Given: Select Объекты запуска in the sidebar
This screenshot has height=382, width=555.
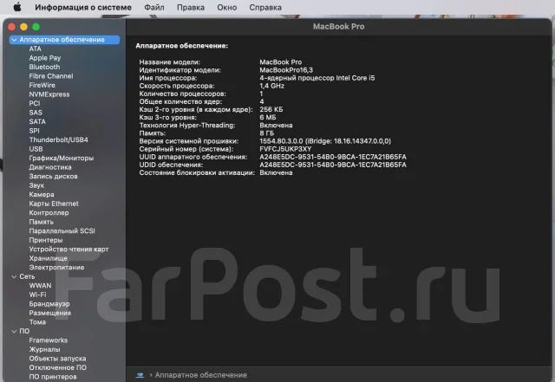Looking at the screenshot, I should coord(58,359).
